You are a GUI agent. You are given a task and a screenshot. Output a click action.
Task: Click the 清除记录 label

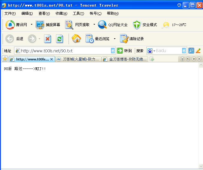click(x=136, y=39)
